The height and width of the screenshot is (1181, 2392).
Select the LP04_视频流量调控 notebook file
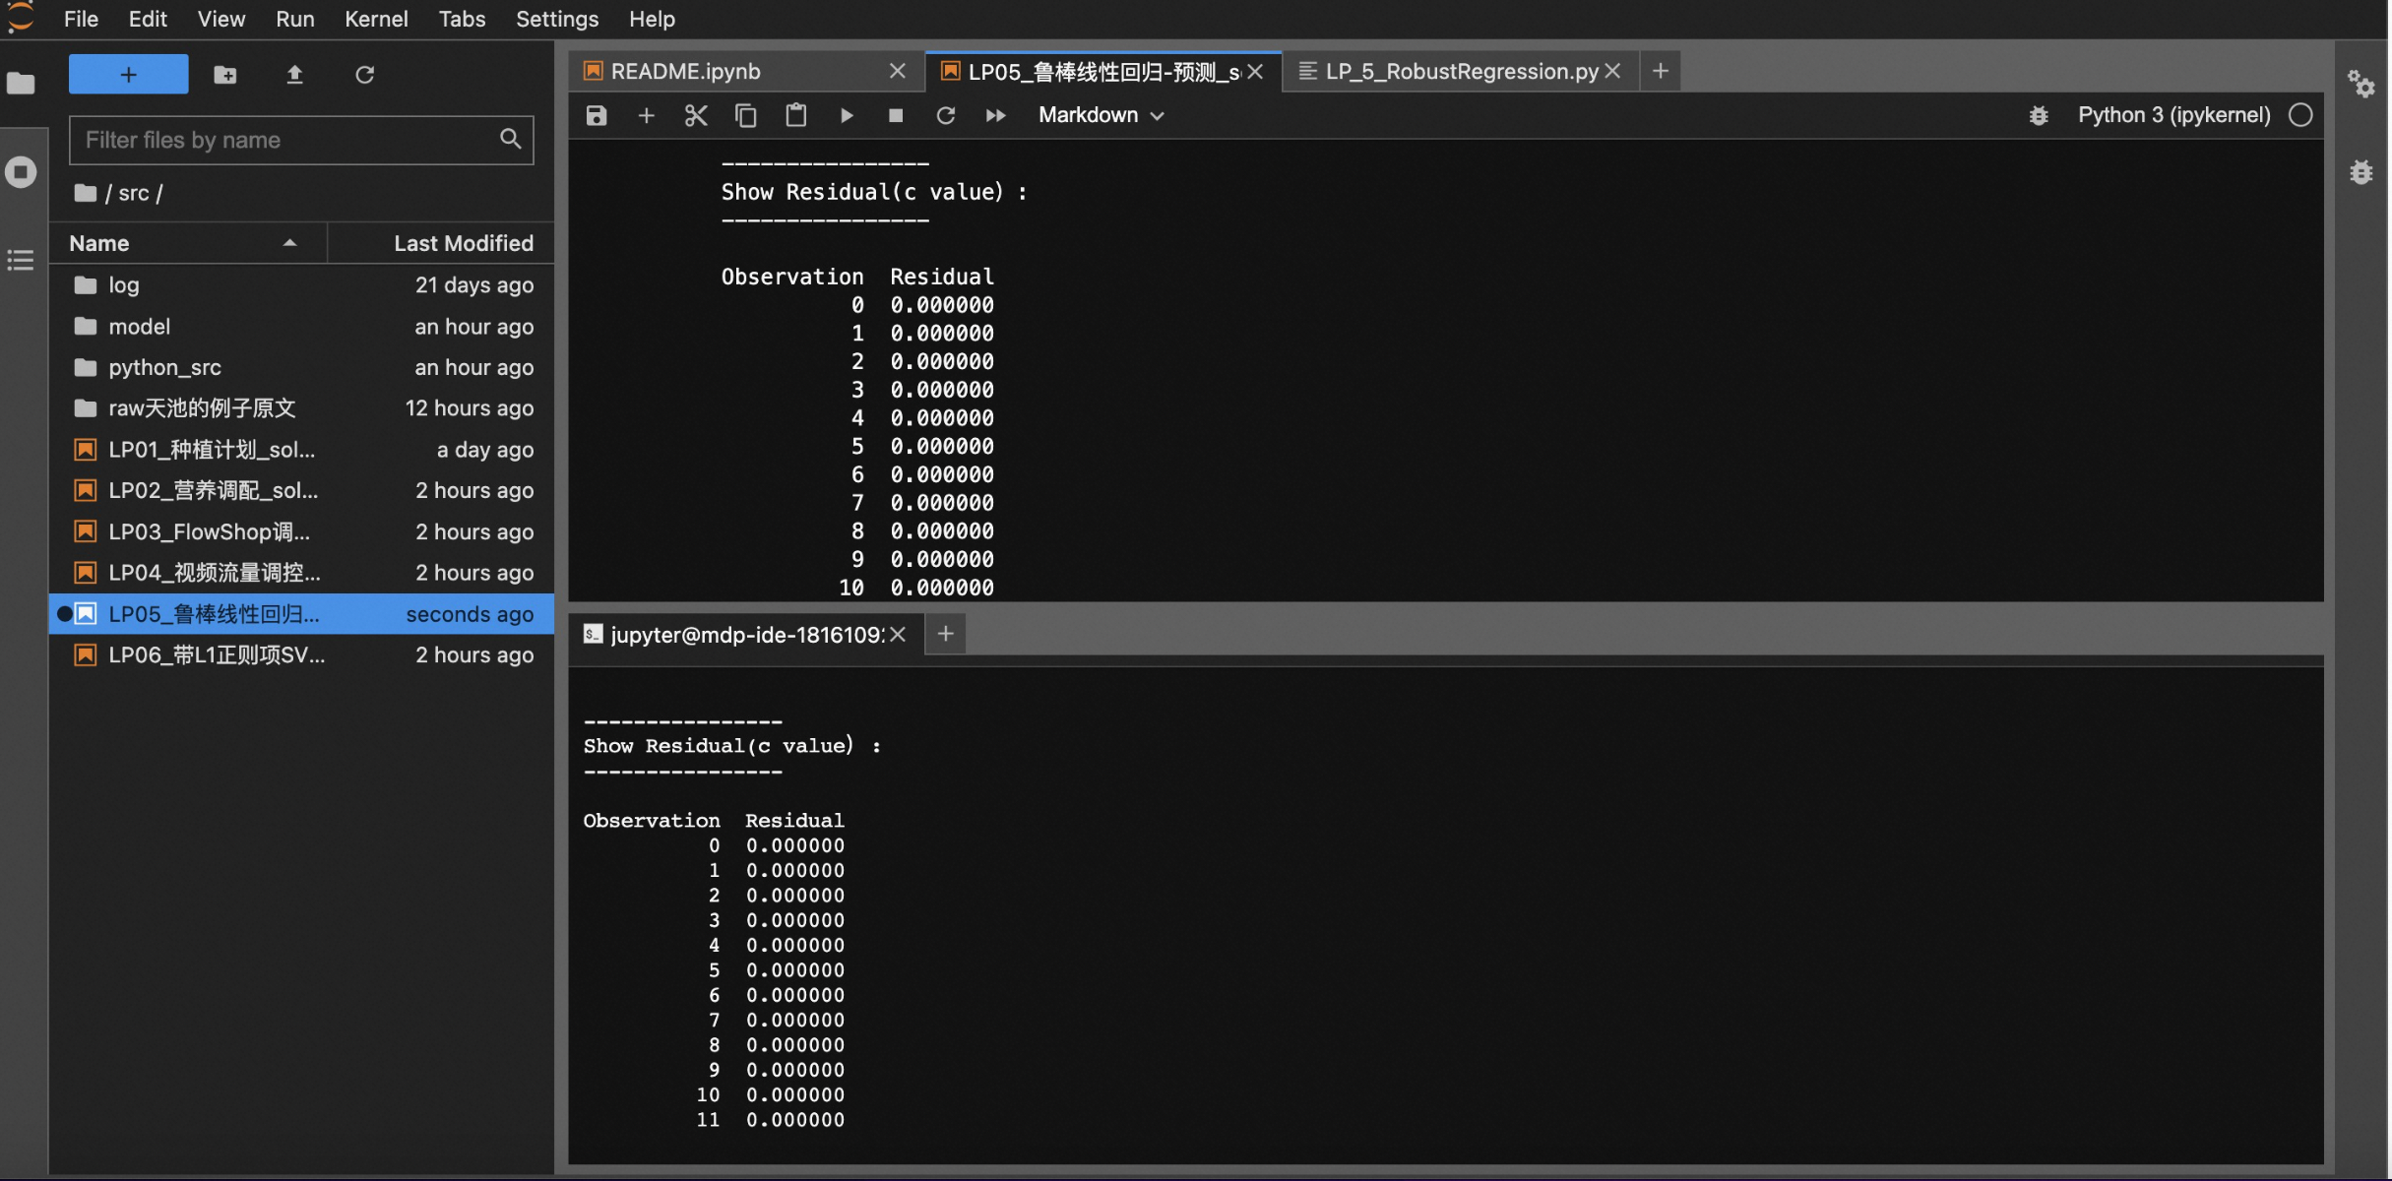tap(301, 573)
